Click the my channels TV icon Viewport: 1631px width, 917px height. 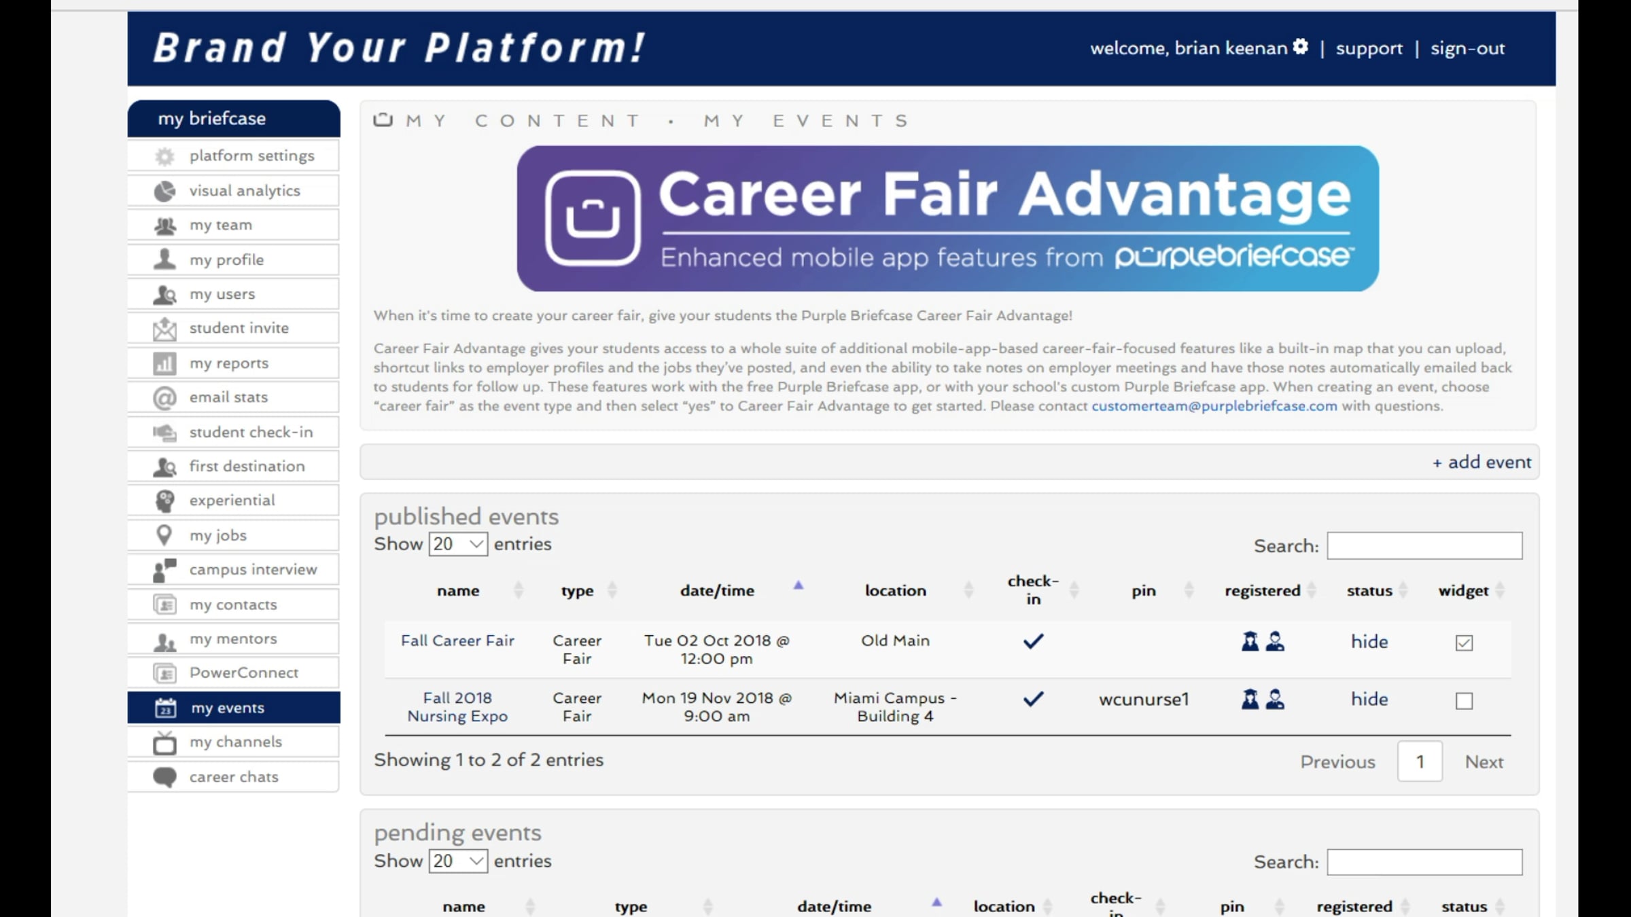pyautogui.click(x=164, y=742)
